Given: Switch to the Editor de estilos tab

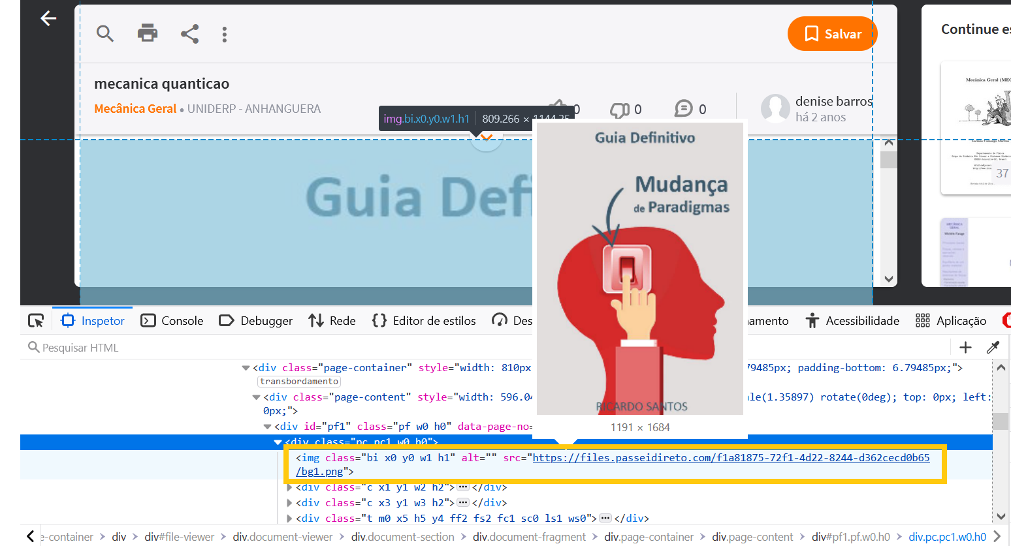Looking at the screenshot, I should pos(424,320).
